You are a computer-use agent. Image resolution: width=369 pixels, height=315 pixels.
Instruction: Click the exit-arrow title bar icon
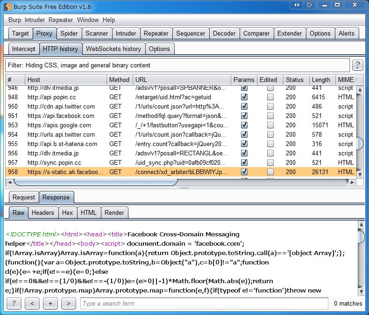(310, 5)
